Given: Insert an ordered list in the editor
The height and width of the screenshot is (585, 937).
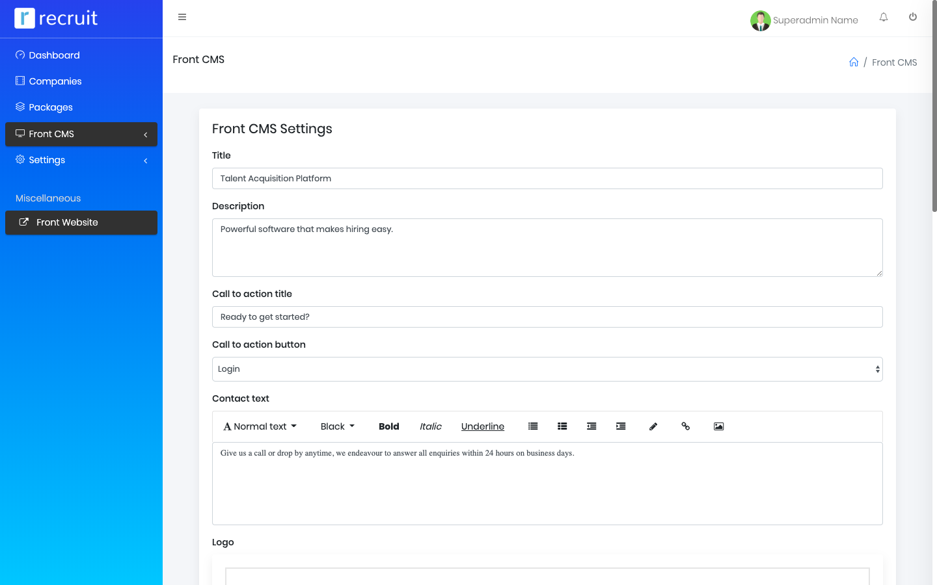Looking at the screenshot, I should pos(562,426).
